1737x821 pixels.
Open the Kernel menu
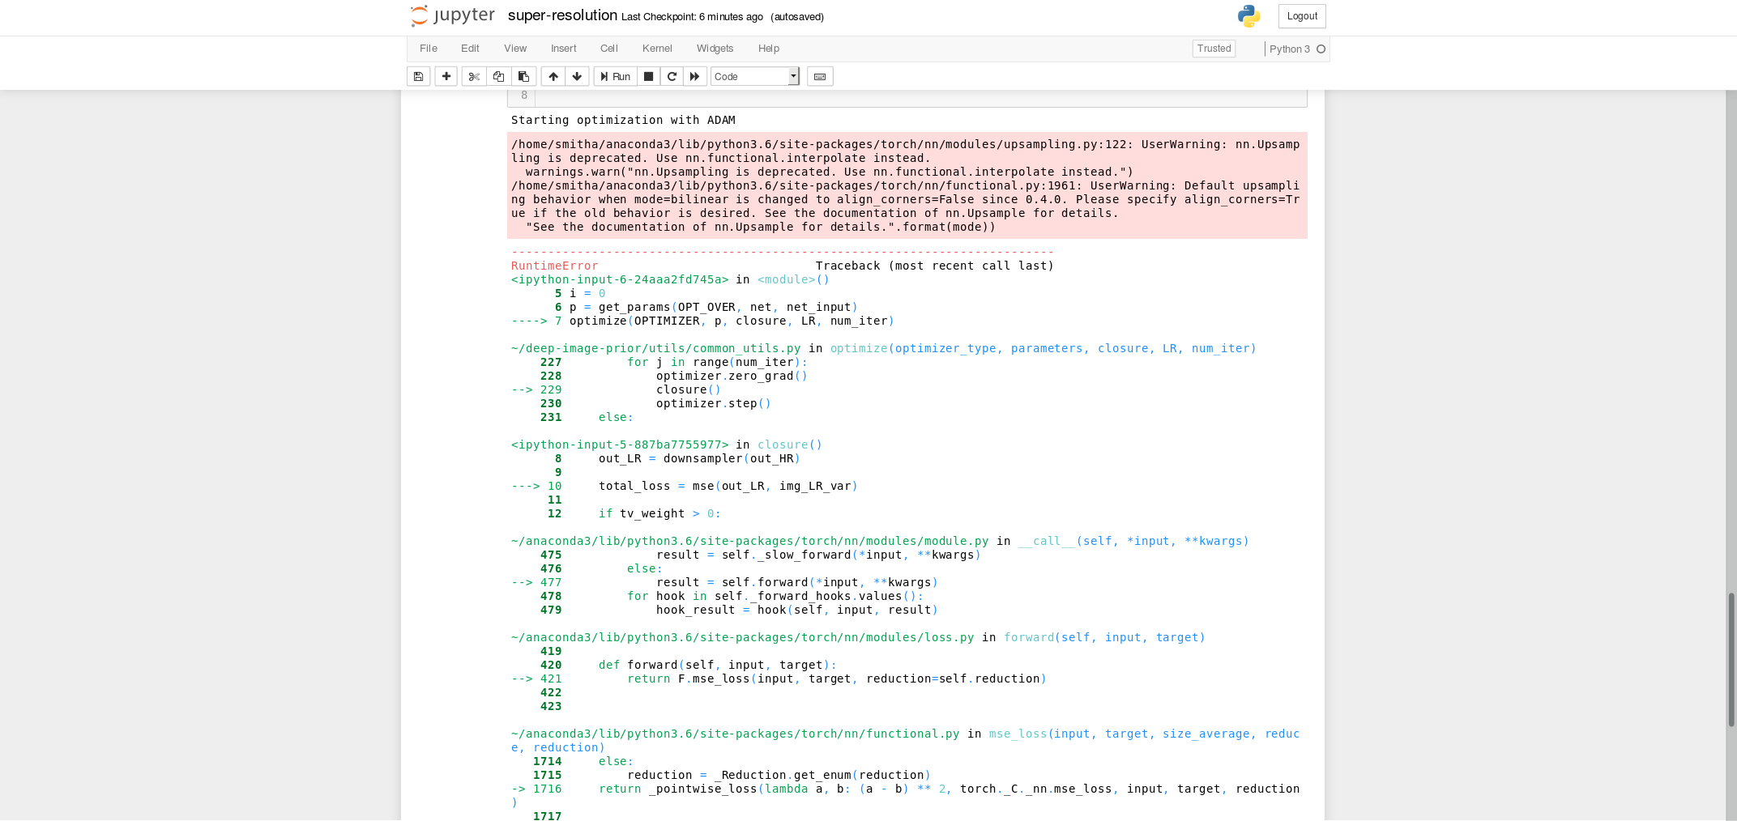[656, 49]
